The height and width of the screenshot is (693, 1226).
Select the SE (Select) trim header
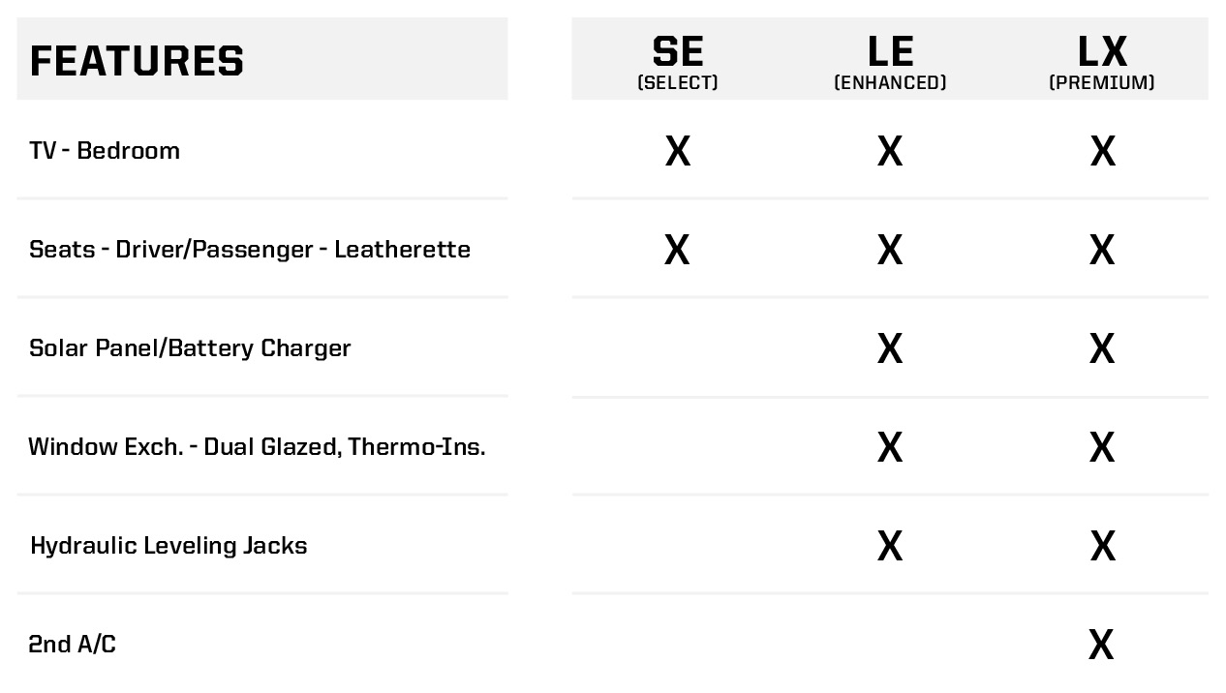678,60
